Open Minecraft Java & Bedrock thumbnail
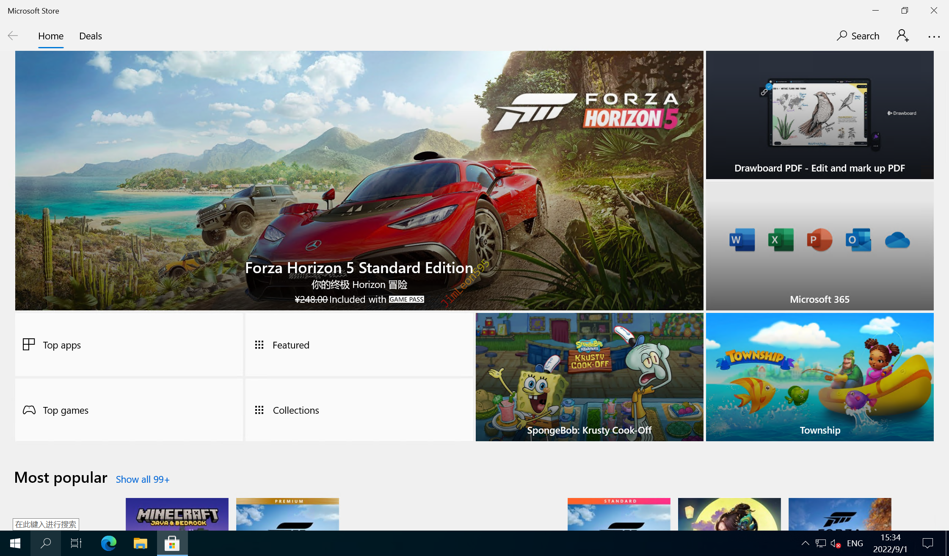Viewport: 949px width, 556px height. [x=177, y=514]
